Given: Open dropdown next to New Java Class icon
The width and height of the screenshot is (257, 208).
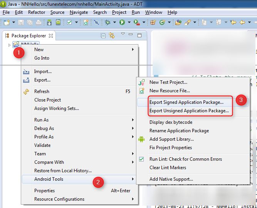Looking at the screenshot, I should [x=169, y=22].
